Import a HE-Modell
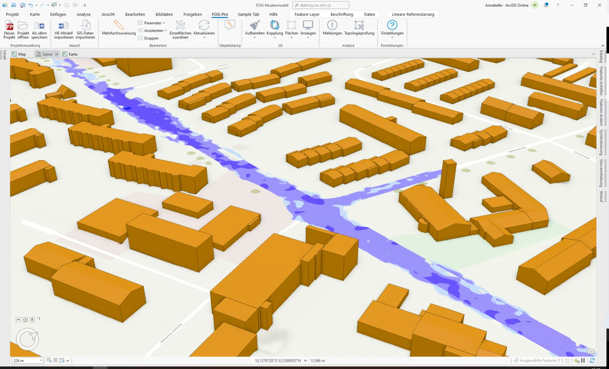 pos(63,29)
